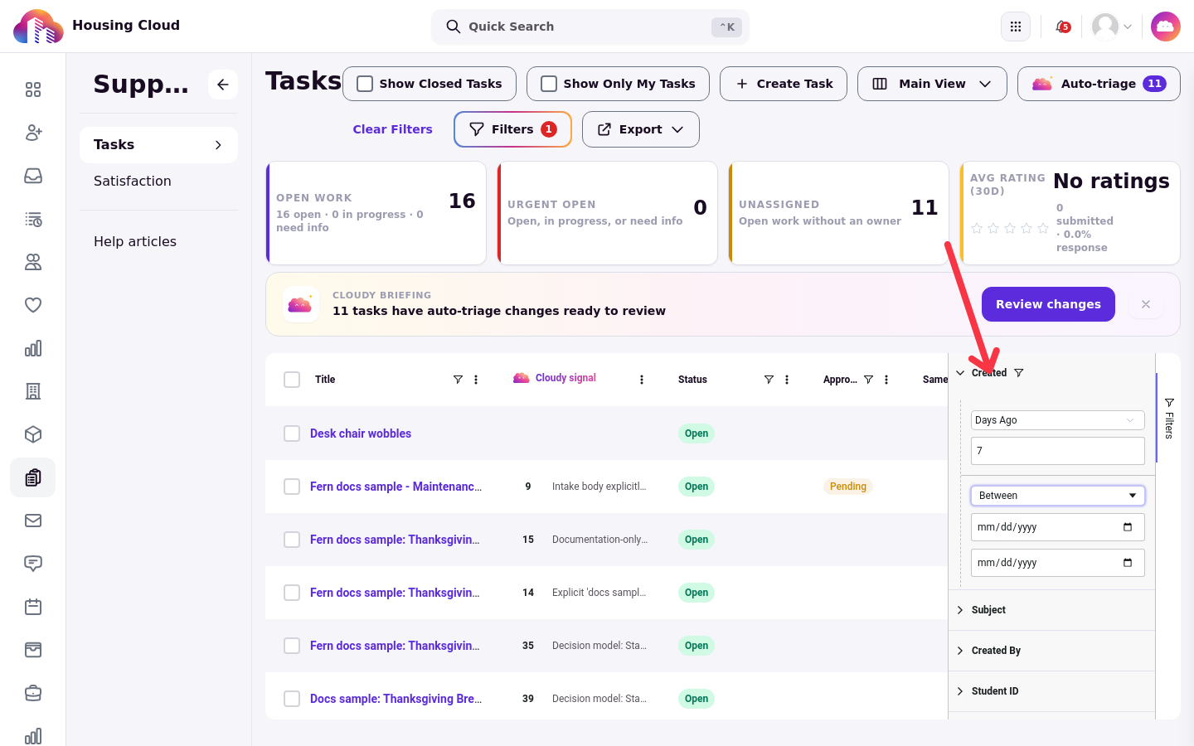
Task: Click the Cloudy assistant icon in header
Action: click(1166, 27)
